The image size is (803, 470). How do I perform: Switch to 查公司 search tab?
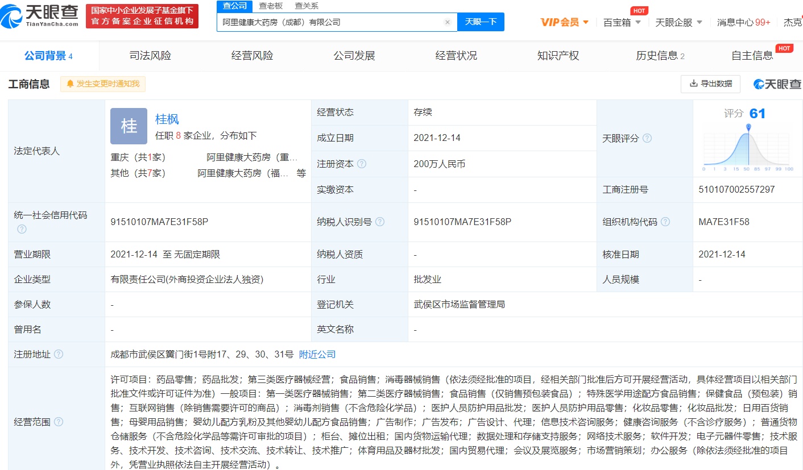click(234, 6)
